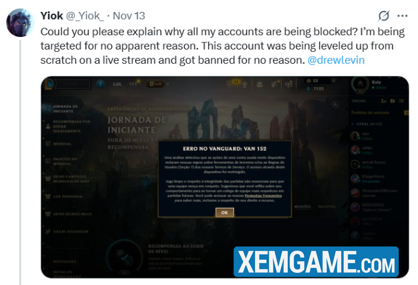Open Jornada de Iniciante sidebar item
The image size is (418, 285).
tap(65, 109)
